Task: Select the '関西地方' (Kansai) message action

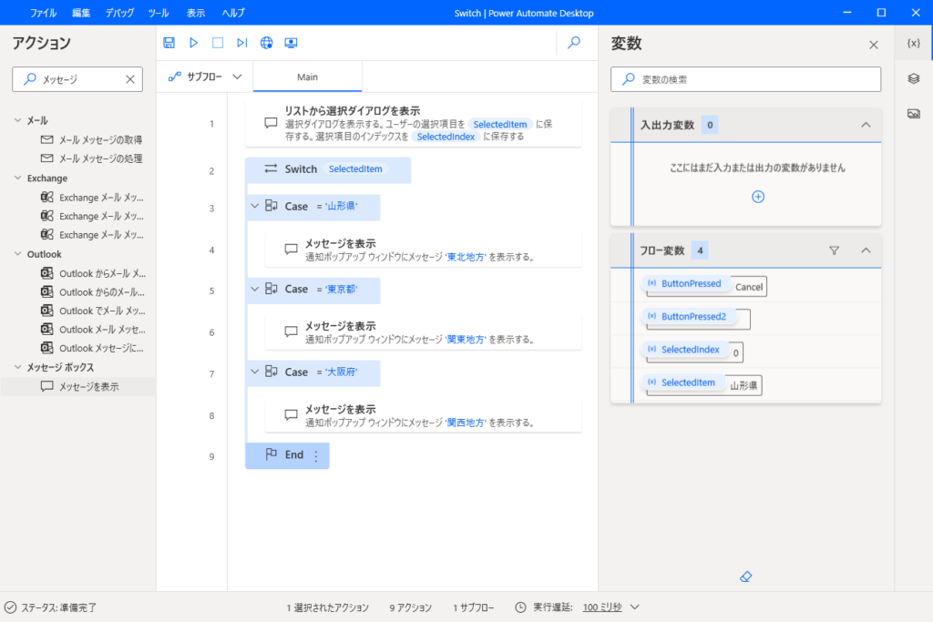Action: (x=423, y=415)
